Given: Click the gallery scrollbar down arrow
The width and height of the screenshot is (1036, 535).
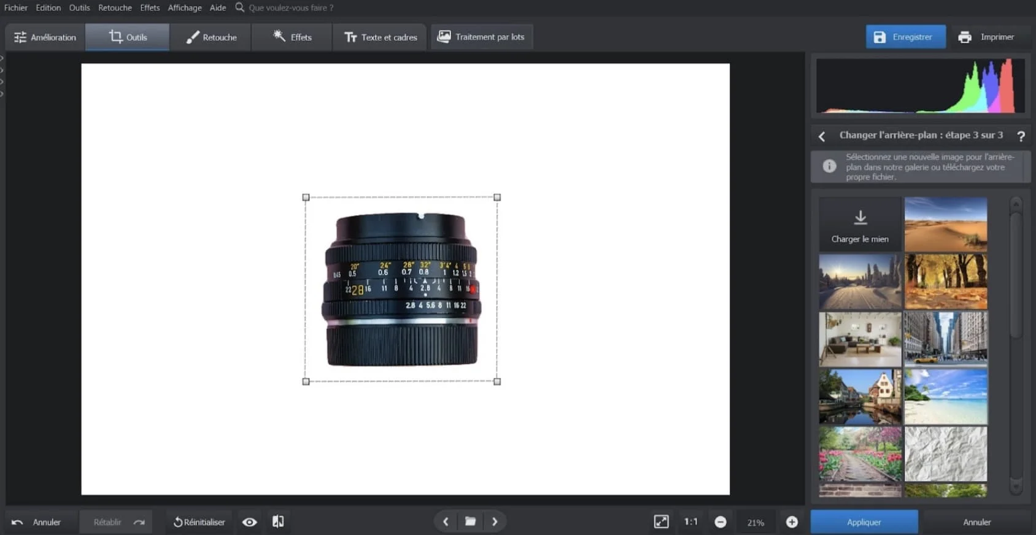Looking at the screenshot, I should pyautogui.click(x=1016, y=487).
